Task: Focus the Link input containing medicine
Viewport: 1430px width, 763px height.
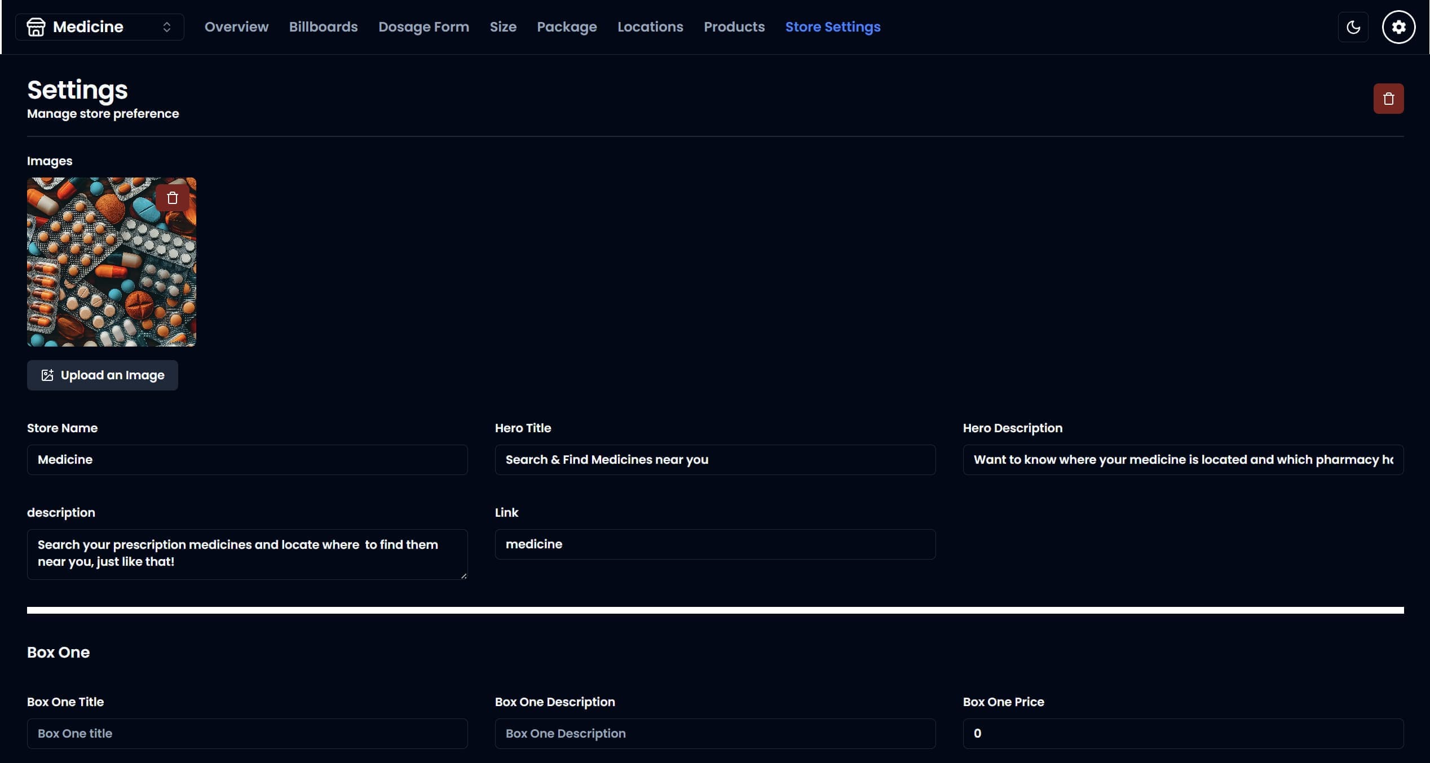Action: pos(714,544)
